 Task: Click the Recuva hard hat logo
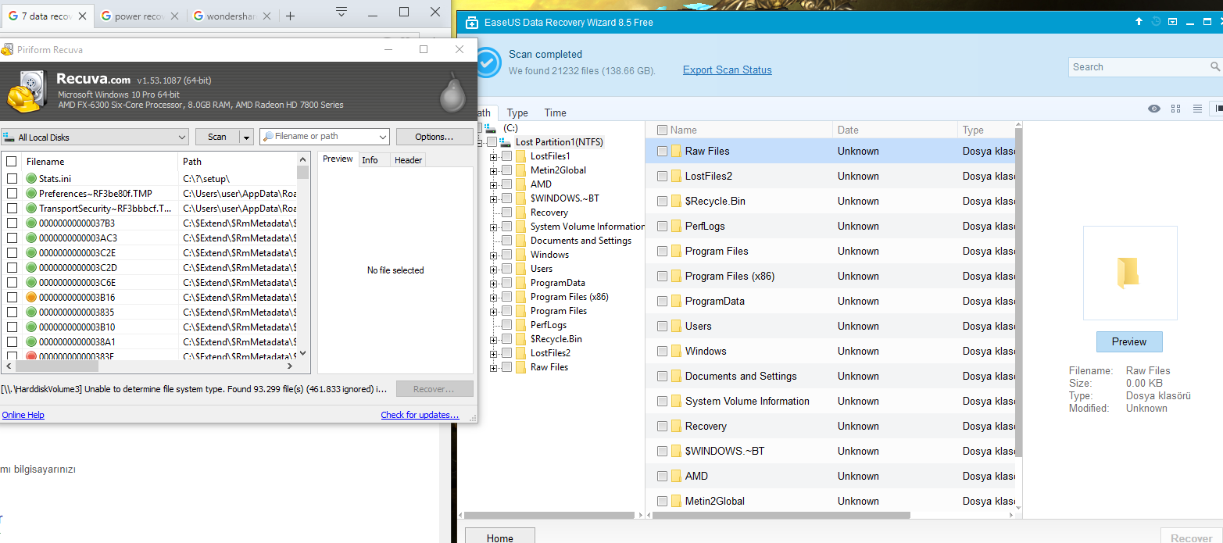coord(27,92)
